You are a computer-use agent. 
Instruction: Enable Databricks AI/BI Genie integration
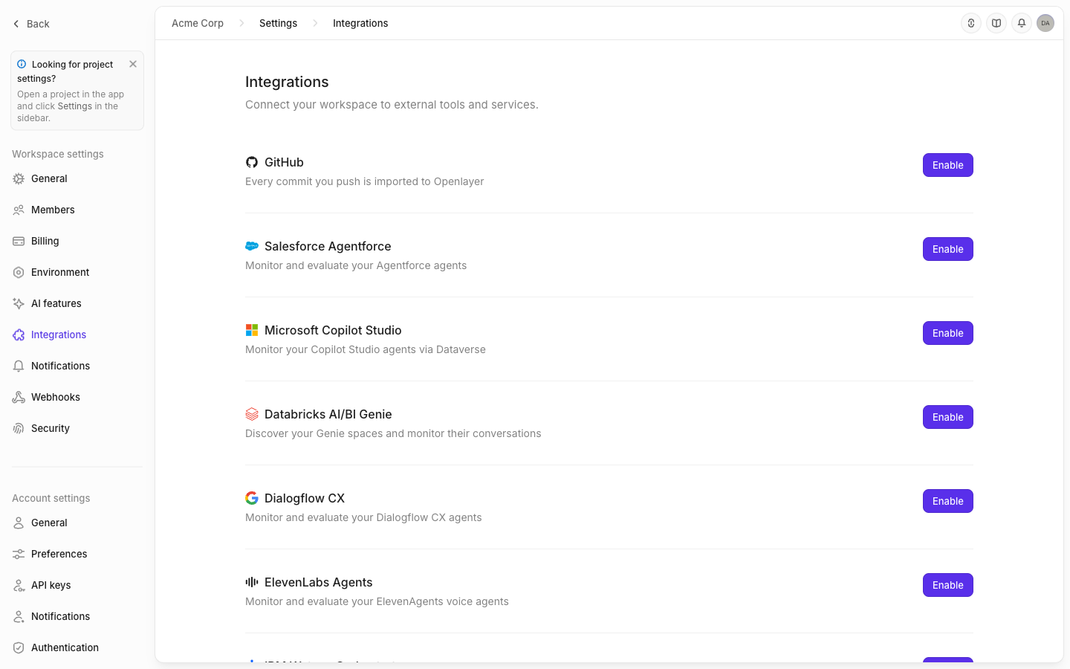tap(948, 417)
